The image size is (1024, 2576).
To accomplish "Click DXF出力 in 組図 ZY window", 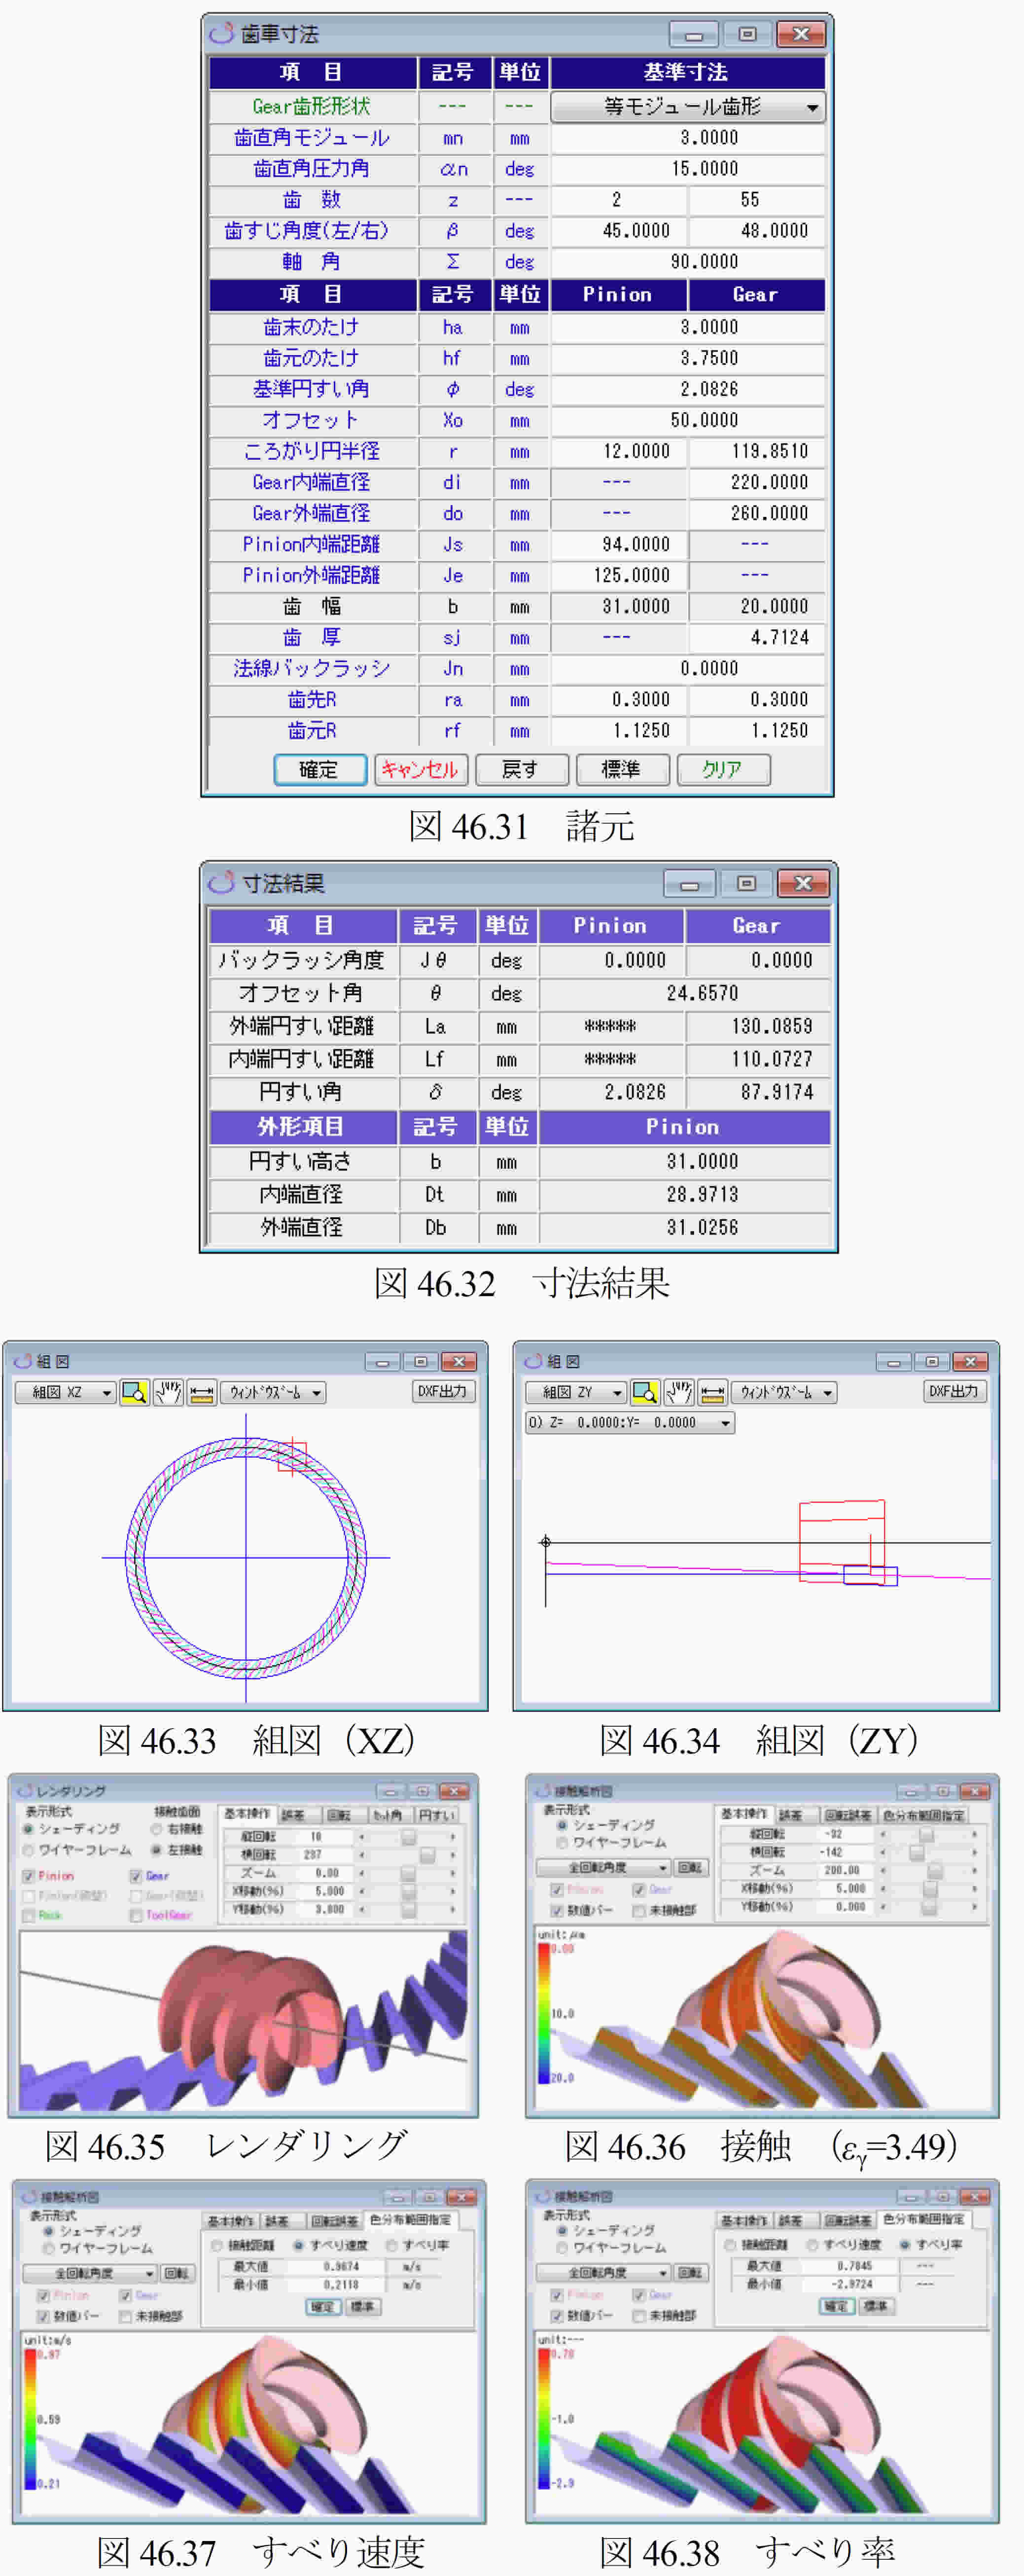I will point(954,1391).
